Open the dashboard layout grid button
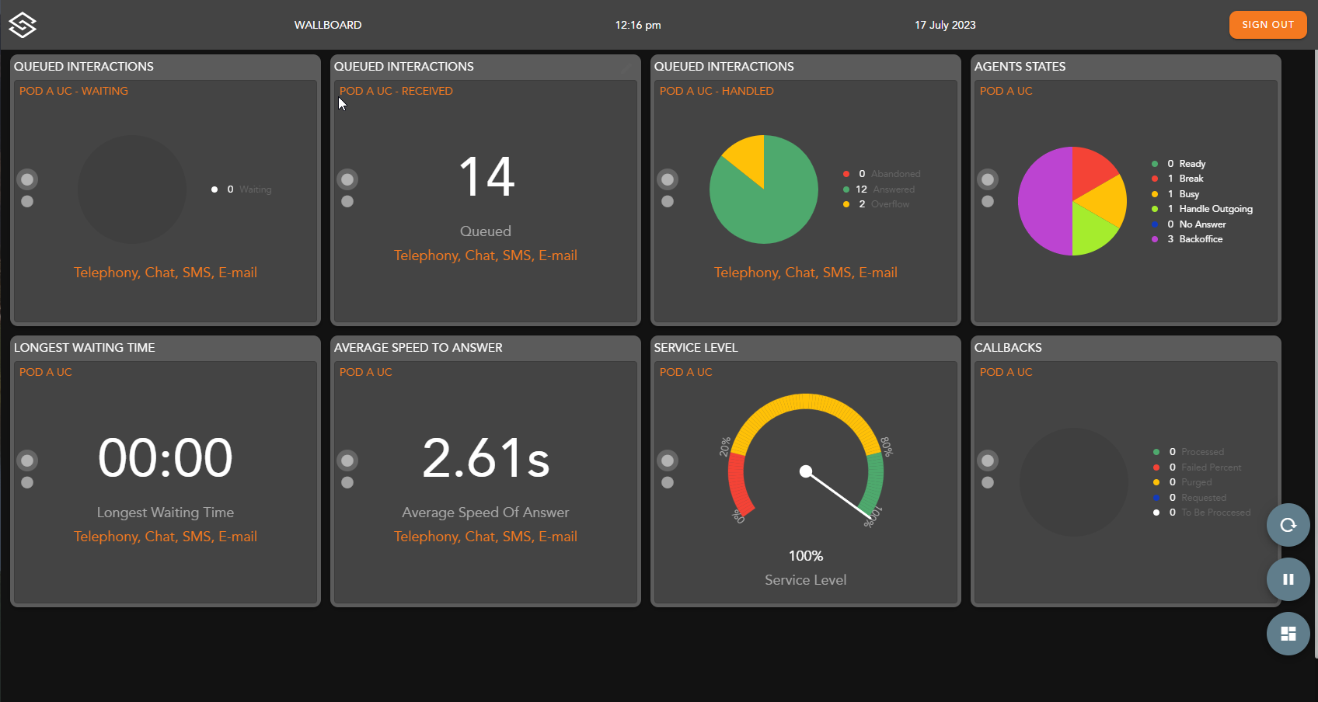The image size is (1318, 702). [1288, 634]
